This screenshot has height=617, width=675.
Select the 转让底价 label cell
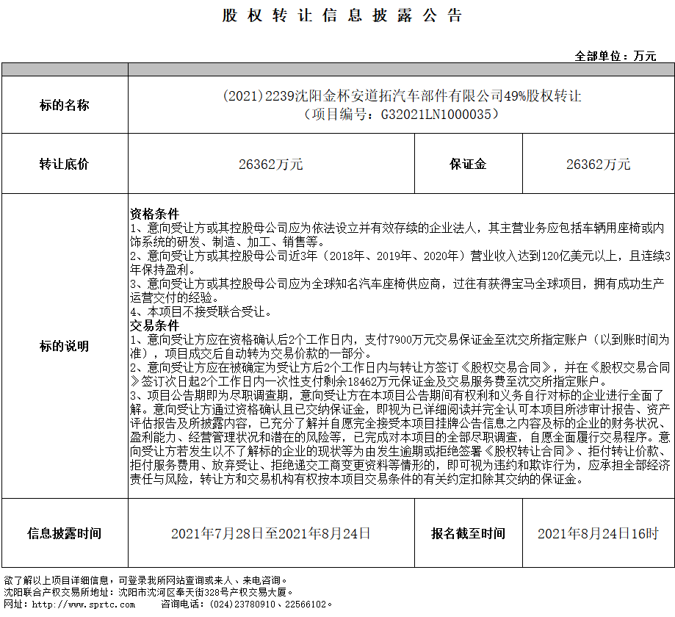point(65,165)
